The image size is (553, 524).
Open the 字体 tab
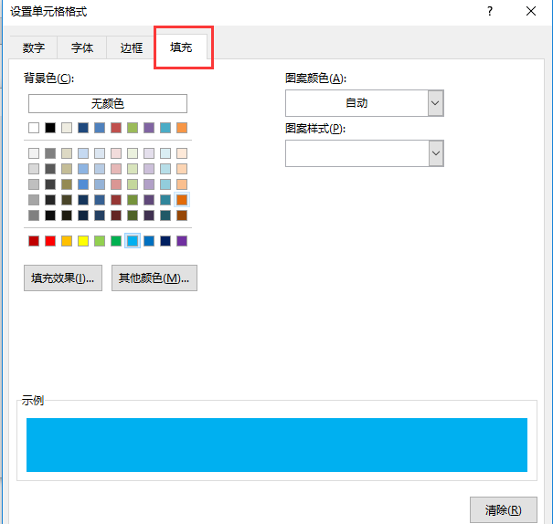(x=82, y=48)
